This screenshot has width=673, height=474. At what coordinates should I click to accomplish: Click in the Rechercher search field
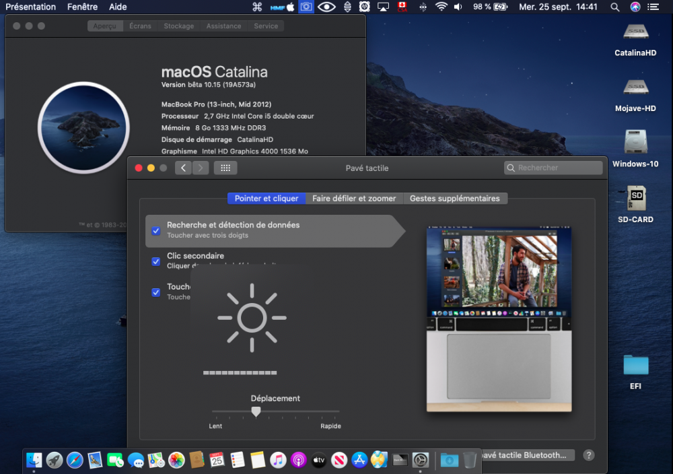(x=553, y=168)
